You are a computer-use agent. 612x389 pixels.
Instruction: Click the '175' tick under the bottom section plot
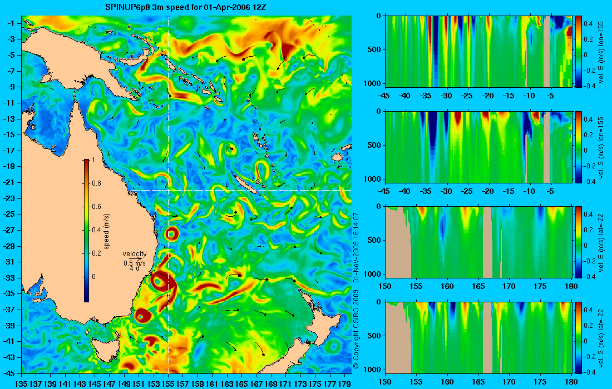coord(540,382)
